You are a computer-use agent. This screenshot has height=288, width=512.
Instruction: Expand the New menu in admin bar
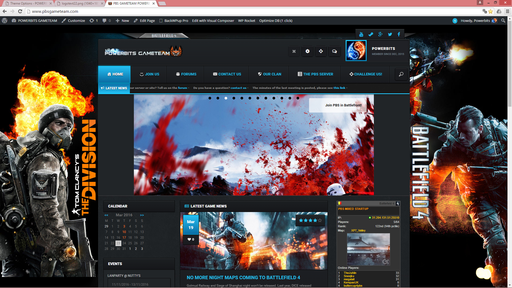(122, 21)
